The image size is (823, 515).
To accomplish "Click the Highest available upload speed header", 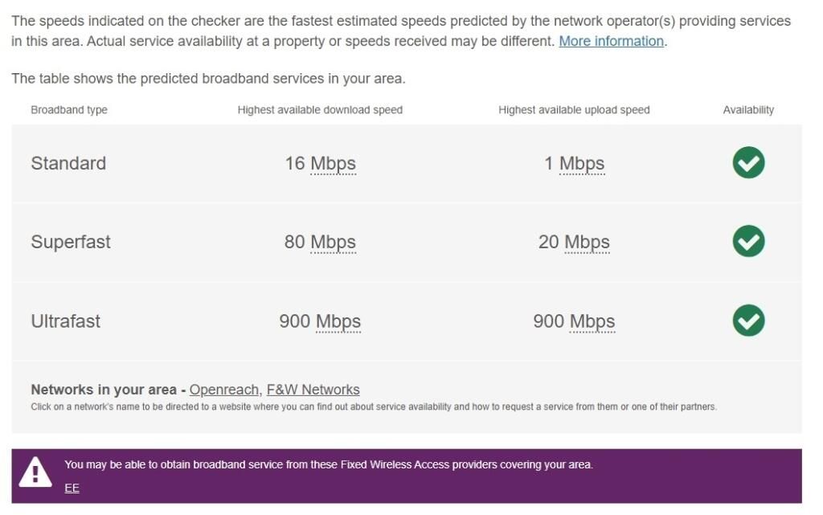I will point(574,110).
